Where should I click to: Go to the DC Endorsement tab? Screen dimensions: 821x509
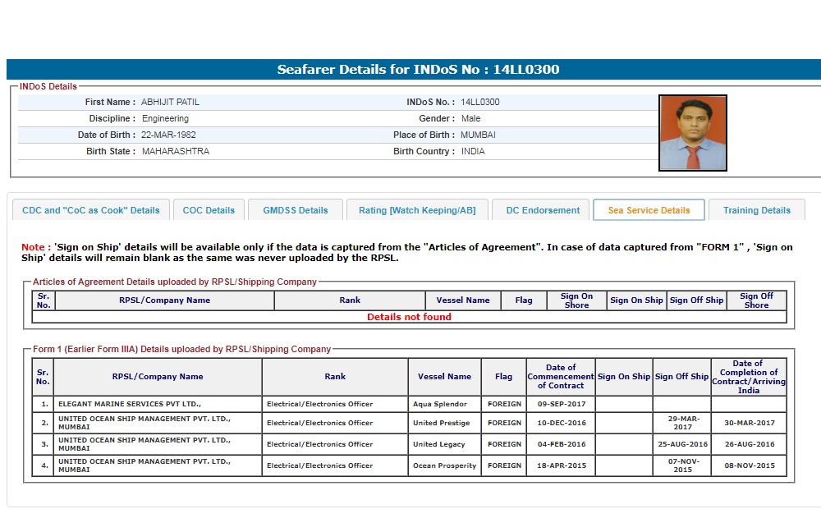coord(543,210)
